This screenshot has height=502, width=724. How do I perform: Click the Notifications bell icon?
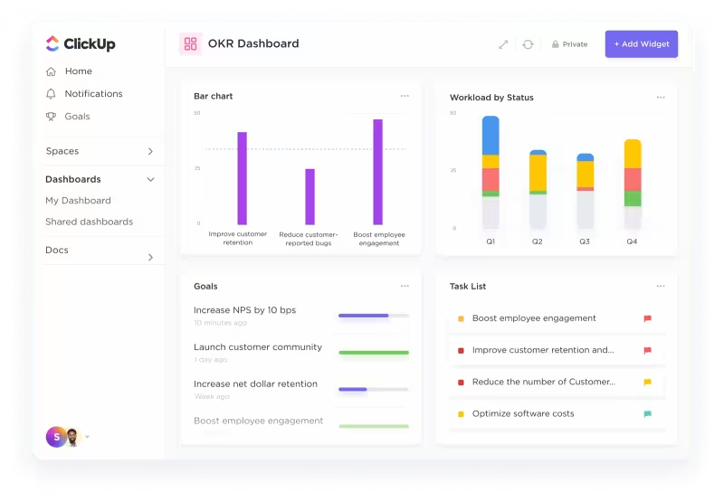click(51, 94)
